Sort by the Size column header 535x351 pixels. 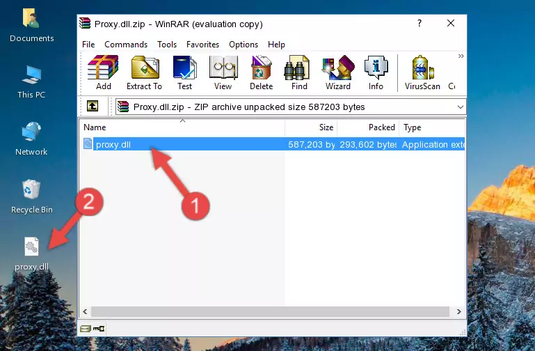pos(311,127)
